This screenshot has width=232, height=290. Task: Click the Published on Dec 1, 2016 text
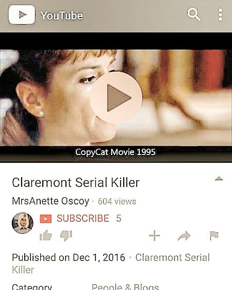pos(69,258)
